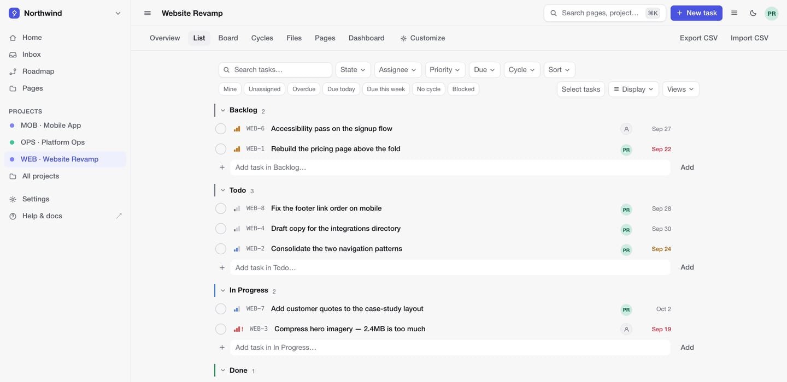Open the Pages folder icon in the sidebar
Screen dimensions: 787x382
pyautogui.click(x=13, y=88)
